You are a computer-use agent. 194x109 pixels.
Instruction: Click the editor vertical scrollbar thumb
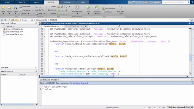pos(190,58)
